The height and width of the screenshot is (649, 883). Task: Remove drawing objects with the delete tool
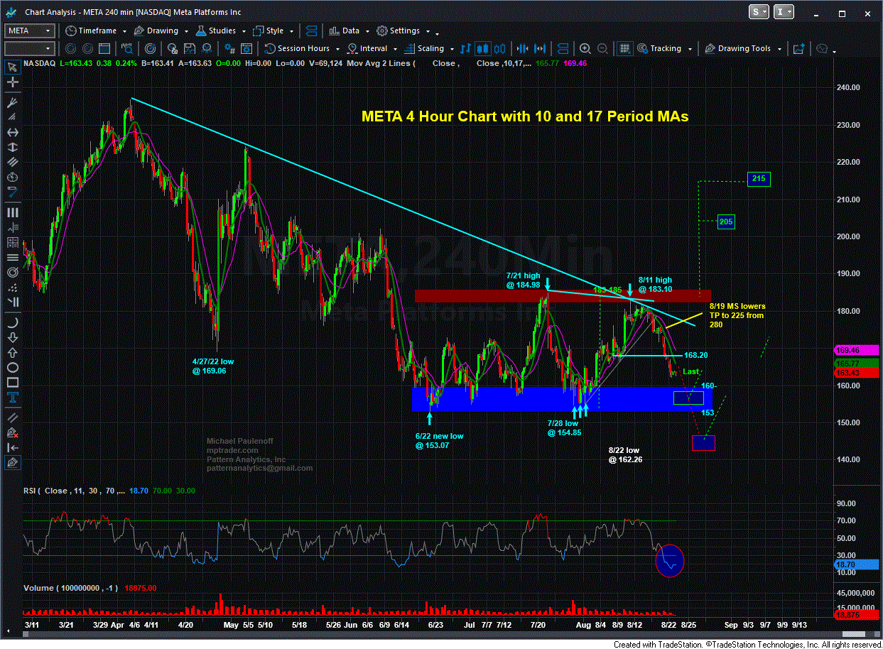[x=12, y=432]
